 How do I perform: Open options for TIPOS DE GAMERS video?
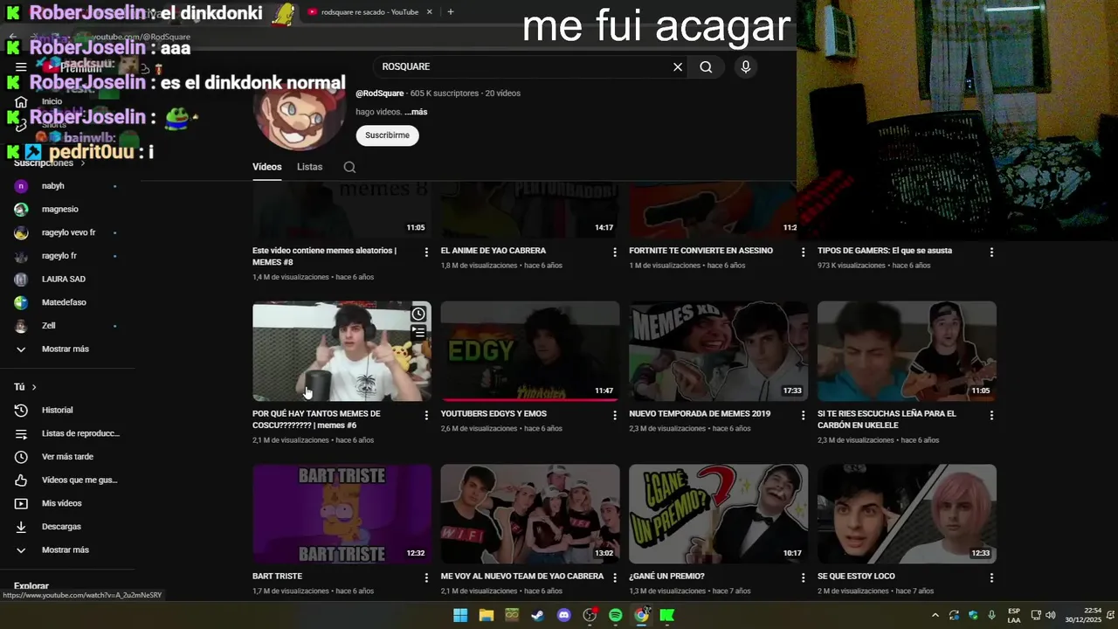click(x=991, y=252)
